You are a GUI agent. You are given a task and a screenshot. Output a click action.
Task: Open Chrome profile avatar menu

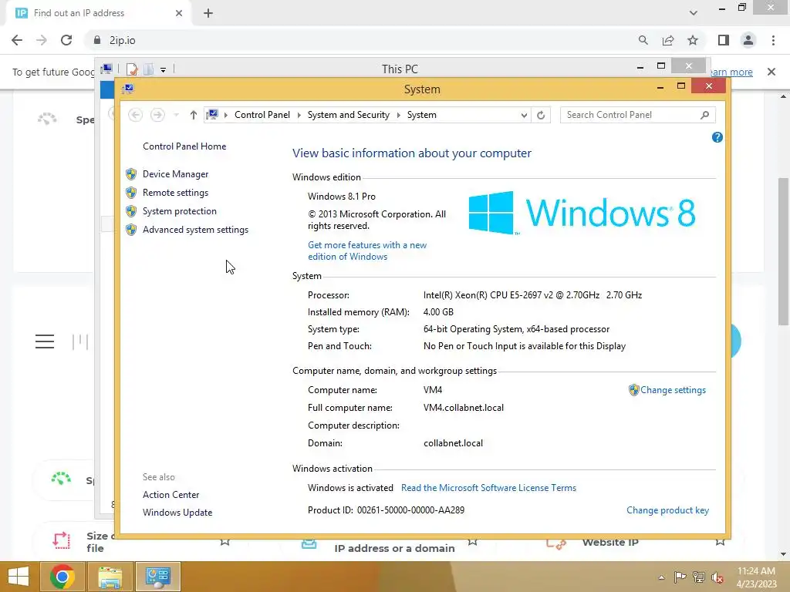click(748, 40)
